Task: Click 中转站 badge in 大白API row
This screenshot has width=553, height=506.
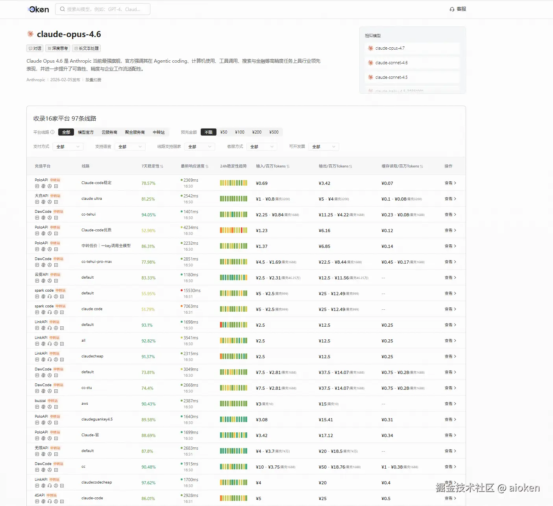Action: tap(55, 196)
